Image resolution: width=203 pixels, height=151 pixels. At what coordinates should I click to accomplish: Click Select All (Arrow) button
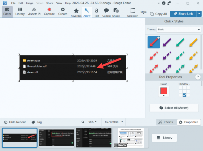point(174,108)
